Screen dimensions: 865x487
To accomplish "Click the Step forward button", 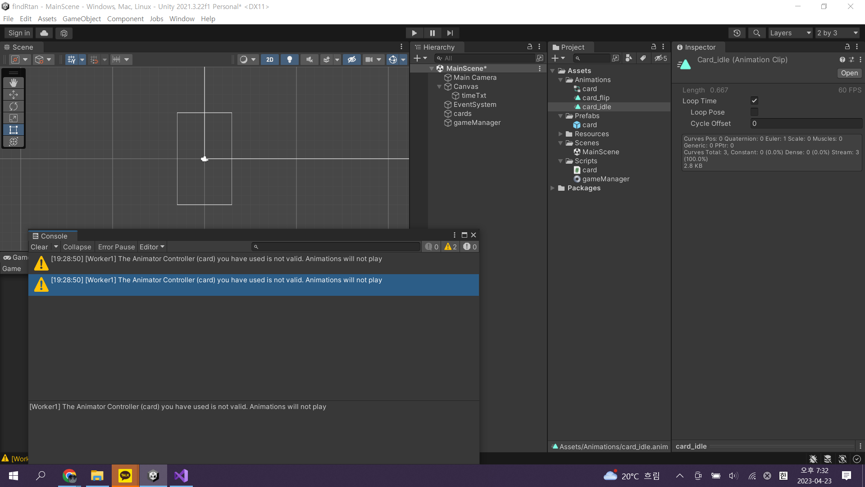I will (x=450, y=33).
